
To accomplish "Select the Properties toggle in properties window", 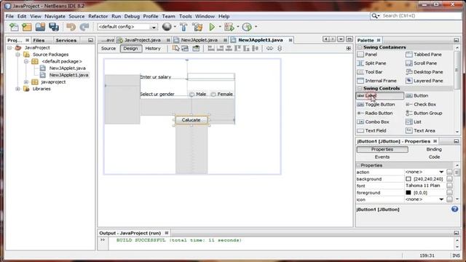I will 382,149.
